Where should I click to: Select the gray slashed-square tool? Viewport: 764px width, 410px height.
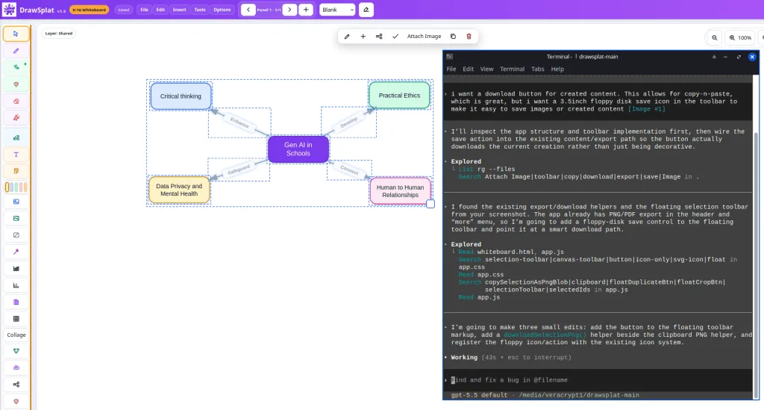pyautogui.click(x=16, y=235)
